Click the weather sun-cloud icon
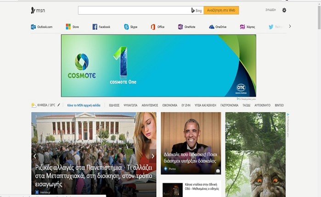The height and width of the screenshot is (197, 321). point(34,105)
